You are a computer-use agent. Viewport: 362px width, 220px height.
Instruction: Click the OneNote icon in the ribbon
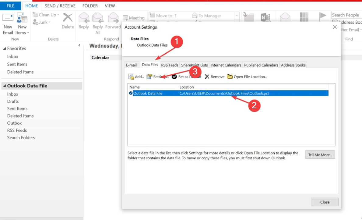[265, 18]
